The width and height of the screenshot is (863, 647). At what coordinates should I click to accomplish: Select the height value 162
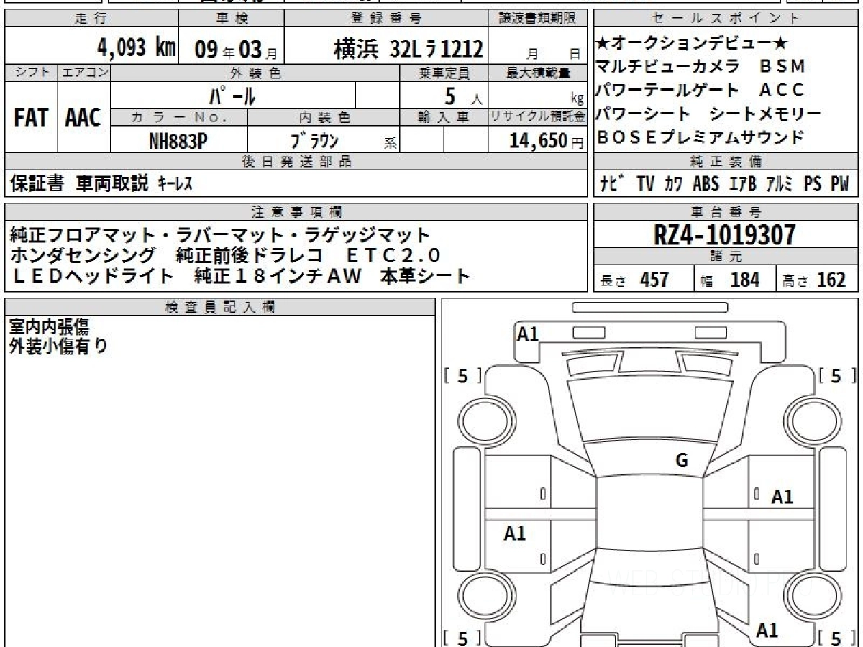(831, 280)
